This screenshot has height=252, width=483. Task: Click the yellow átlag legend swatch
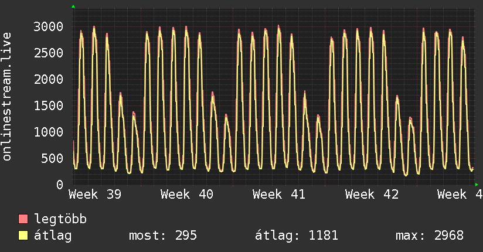(x=23, y=235)
